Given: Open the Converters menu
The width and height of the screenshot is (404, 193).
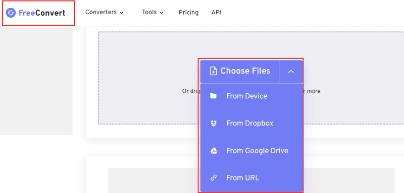Looking at the screenshot, I should point(105,12).
